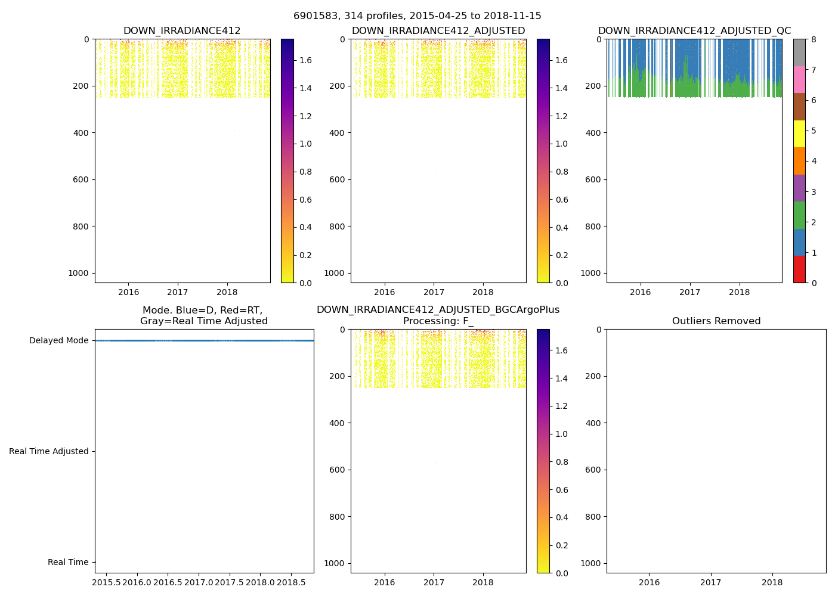Click the DOWN_IRRADIANCE412_ADJUSTED_QC plot title
Viewport: 835px width, 596px height.
point(694,31)
